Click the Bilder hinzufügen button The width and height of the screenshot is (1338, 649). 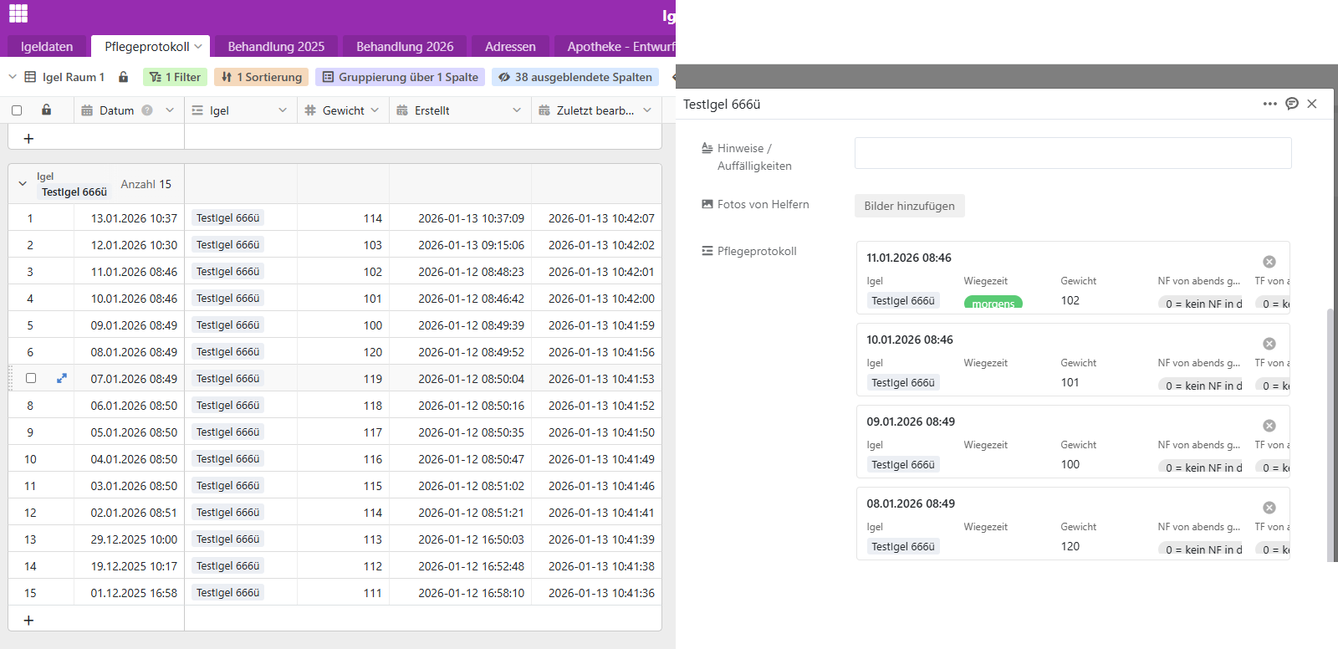(909, 206)
